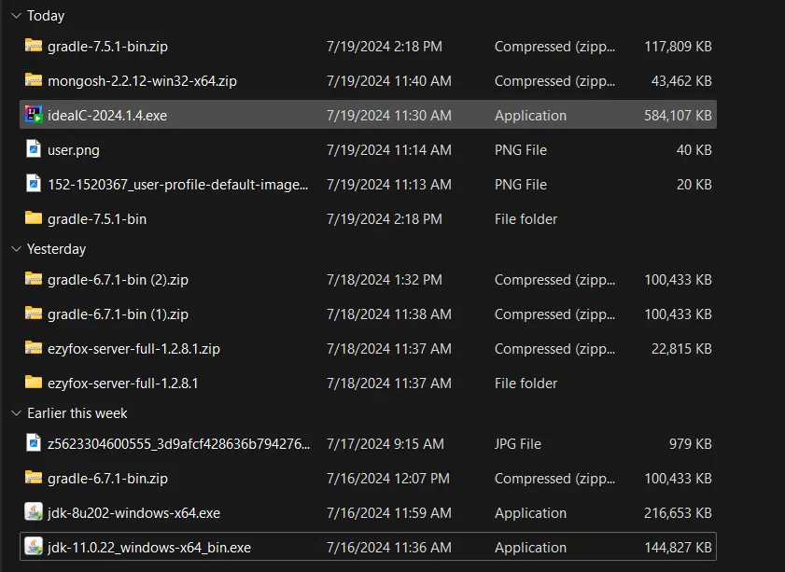Viewport: 785px width, 572px height.
Task: Click the ezyfox-server-full-1.2.8.1.zip zip icon
Action: pos(34,348)
